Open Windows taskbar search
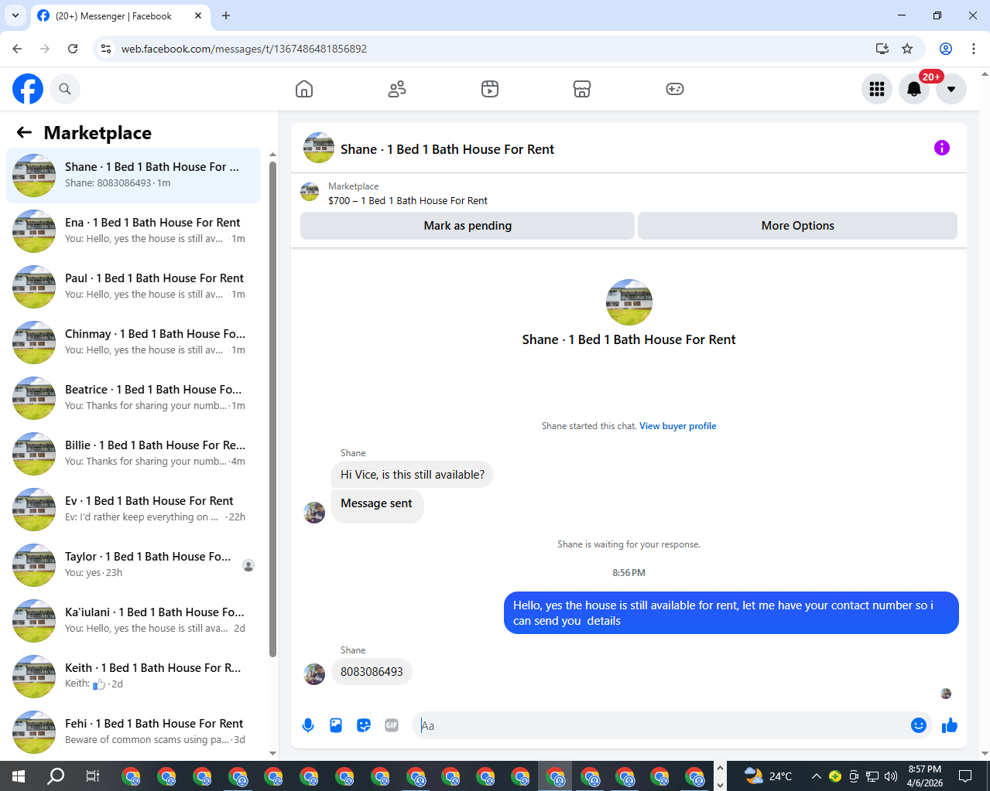Image resolution: width=990 pixels, height=791 pixels. pyautogui.click(x=56, y=776)
